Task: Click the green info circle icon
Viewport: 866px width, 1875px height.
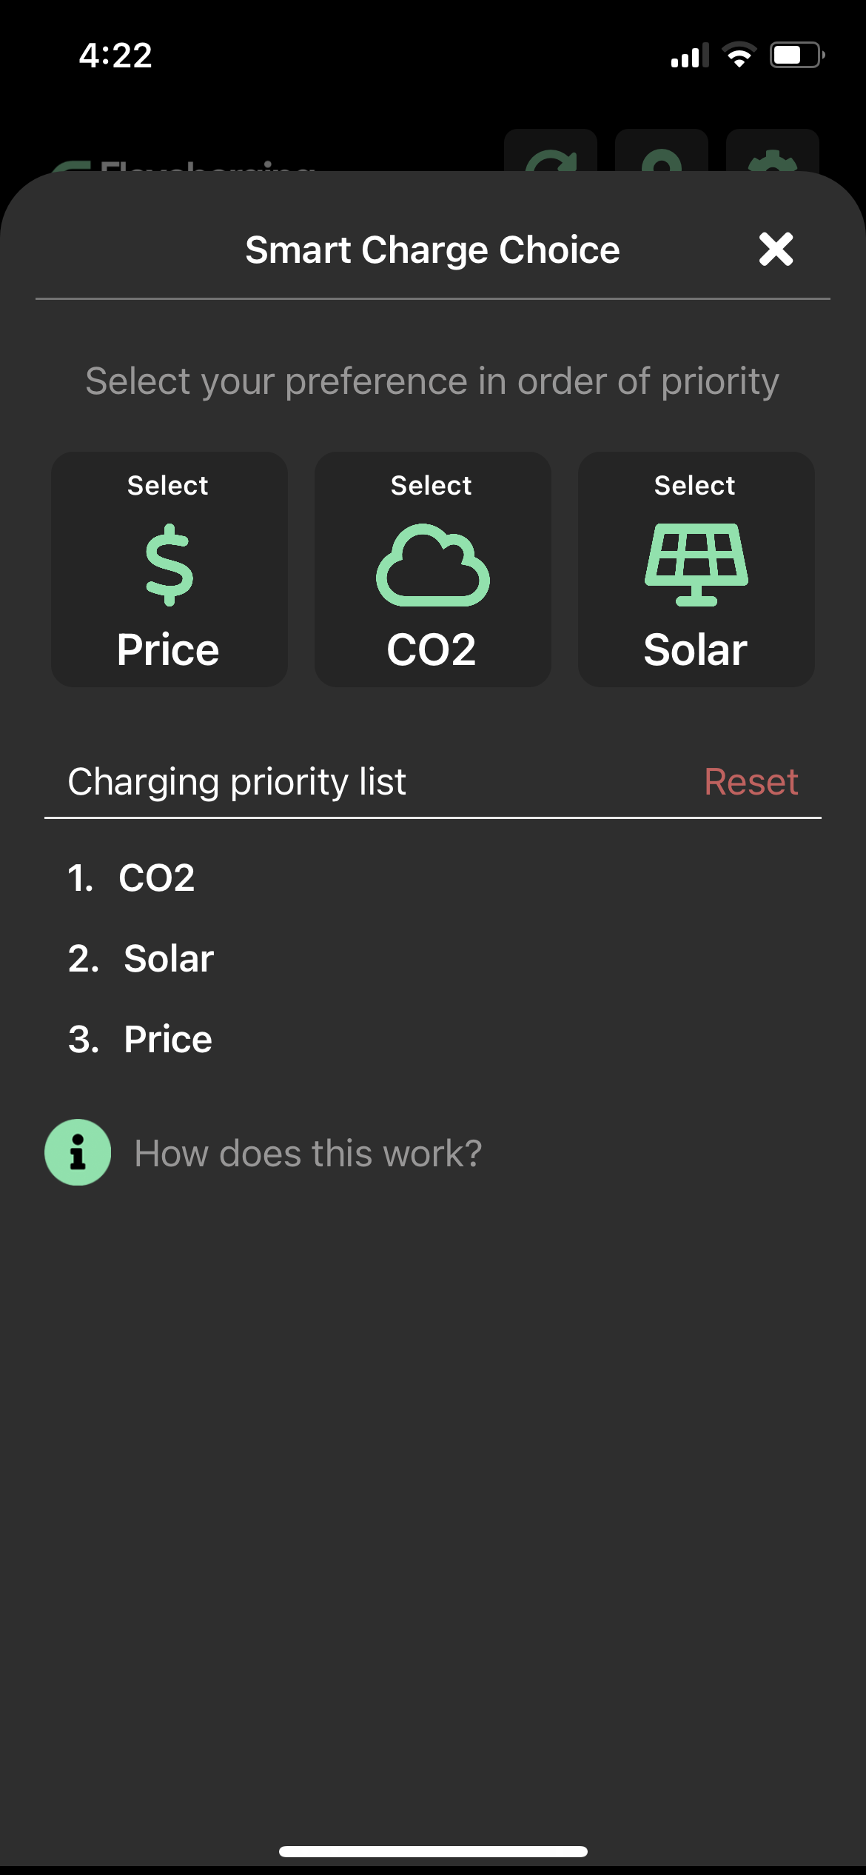Action: (78, 1152)
